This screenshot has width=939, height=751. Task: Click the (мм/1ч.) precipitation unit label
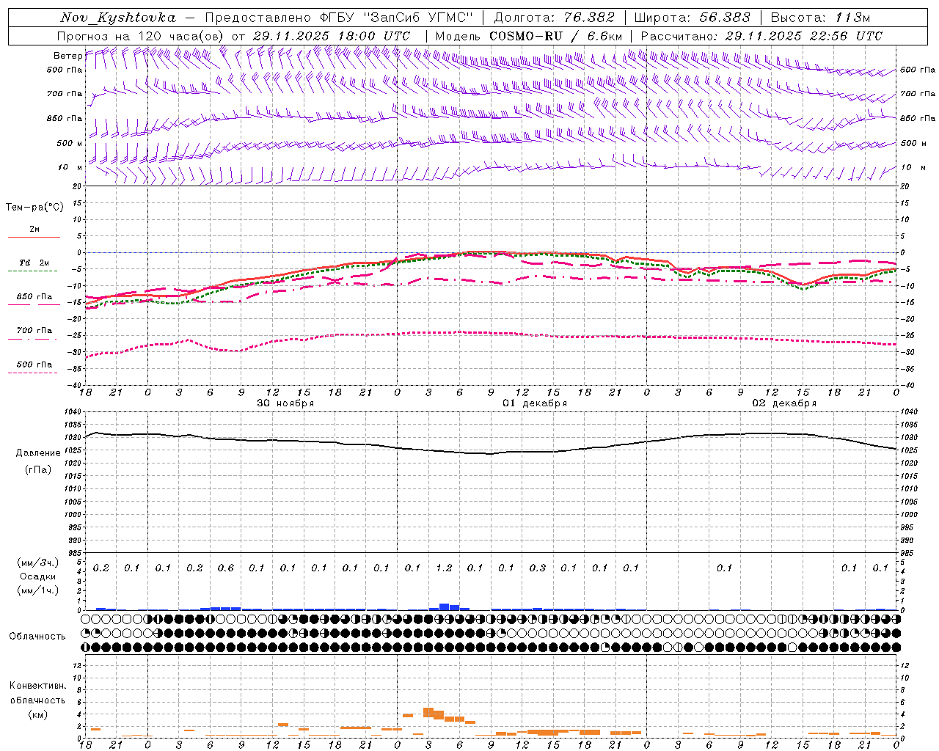click(x=39, y=590)
